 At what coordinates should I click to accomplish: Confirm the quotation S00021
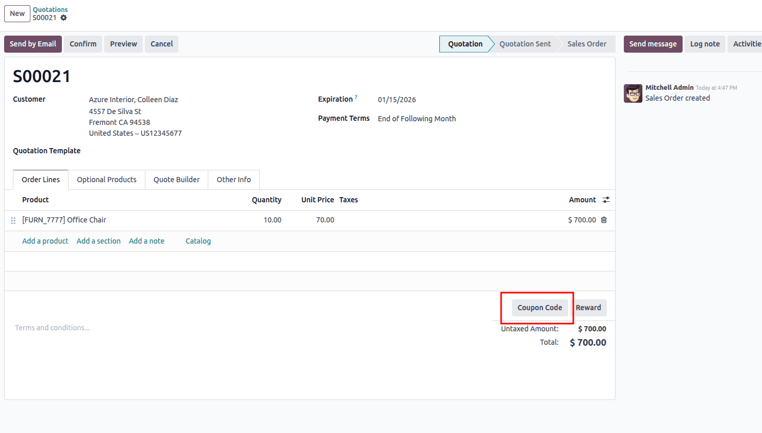82,44
